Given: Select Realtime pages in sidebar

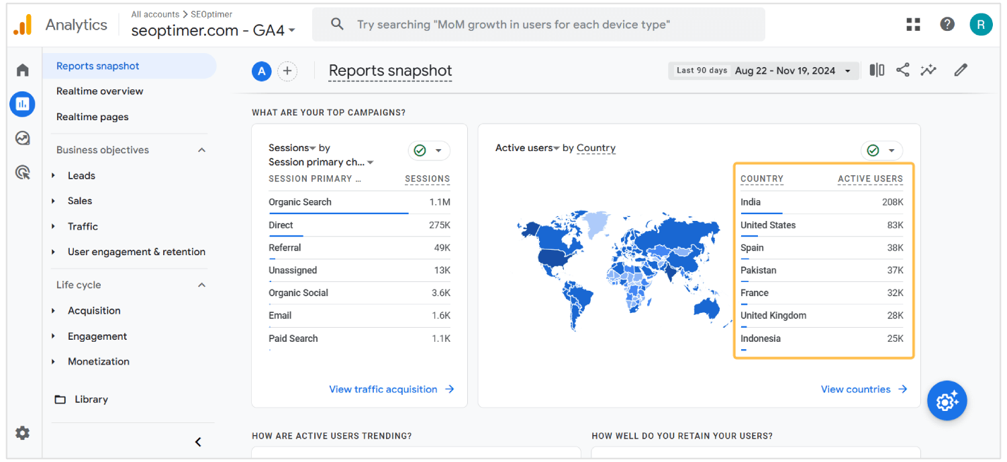Looking at the screenshot, I should point(92,117).
